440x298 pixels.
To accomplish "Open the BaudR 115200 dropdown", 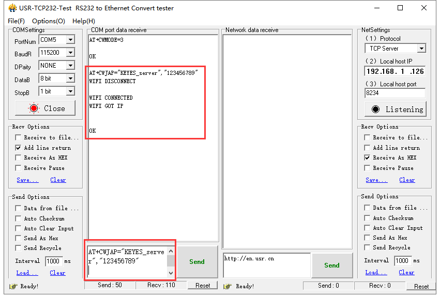I will (x=70, y=53).
